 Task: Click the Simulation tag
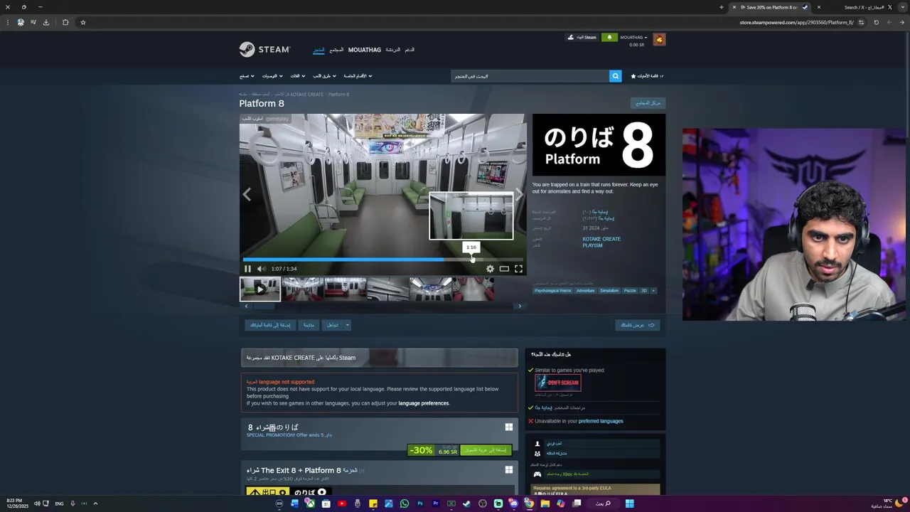(609, 290)
